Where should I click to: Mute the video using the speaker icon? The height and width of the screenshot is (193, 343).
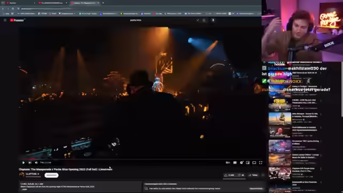point(36,162)
